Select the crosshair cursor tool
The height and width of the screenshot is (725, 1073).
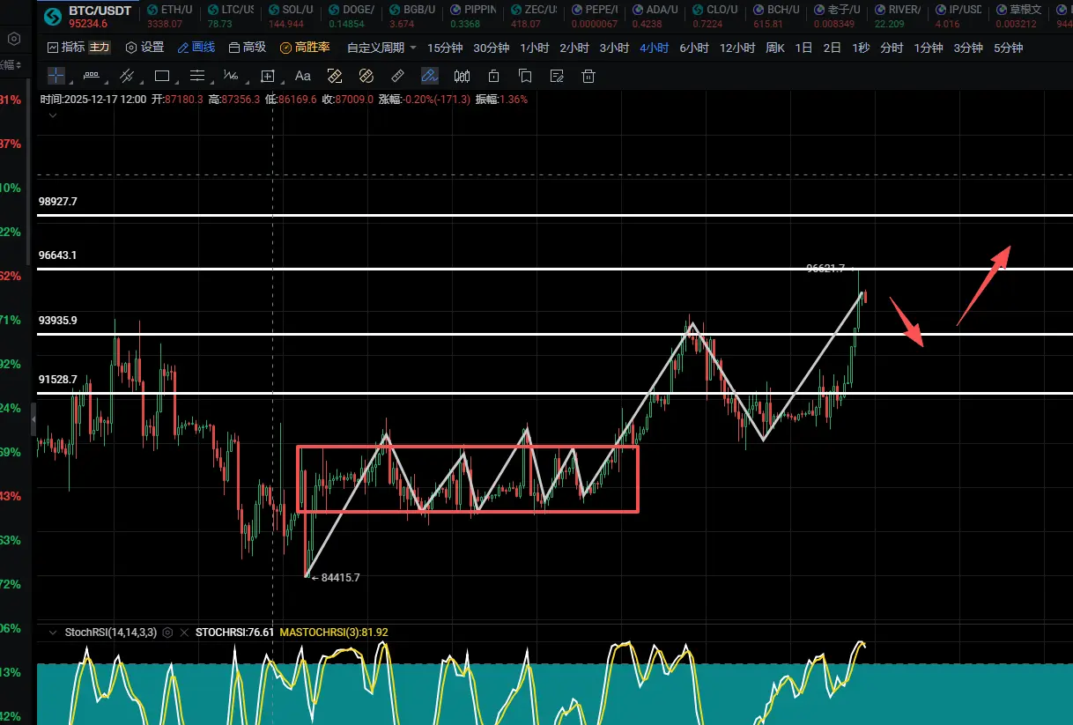tap(55, 76)
